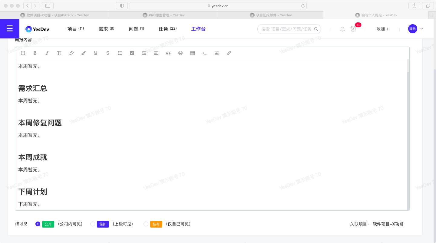Click the 任务 (22) navigation link

[x=167, y=29]
